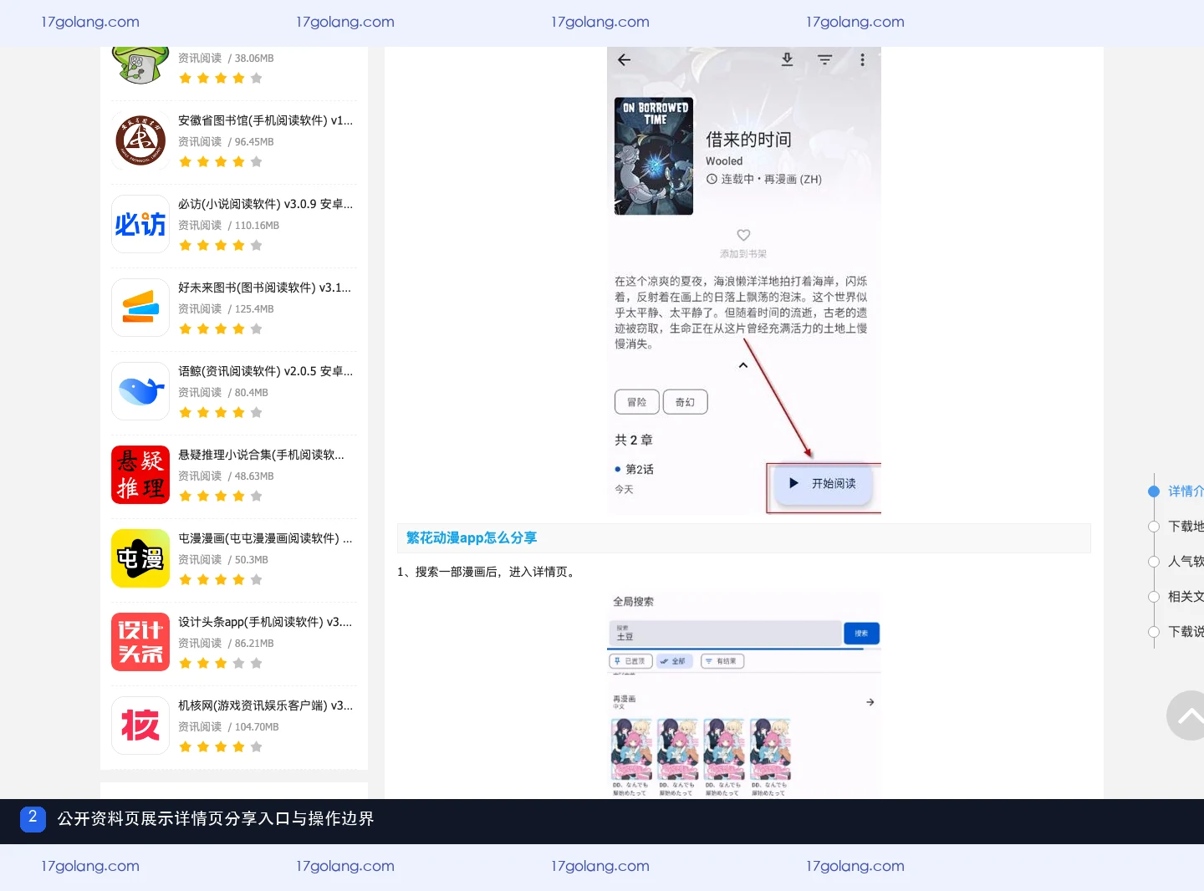Screen dimensions: 1204x891
Task: Click the 开始阅读 play button
Action: [x=823, y=484]
